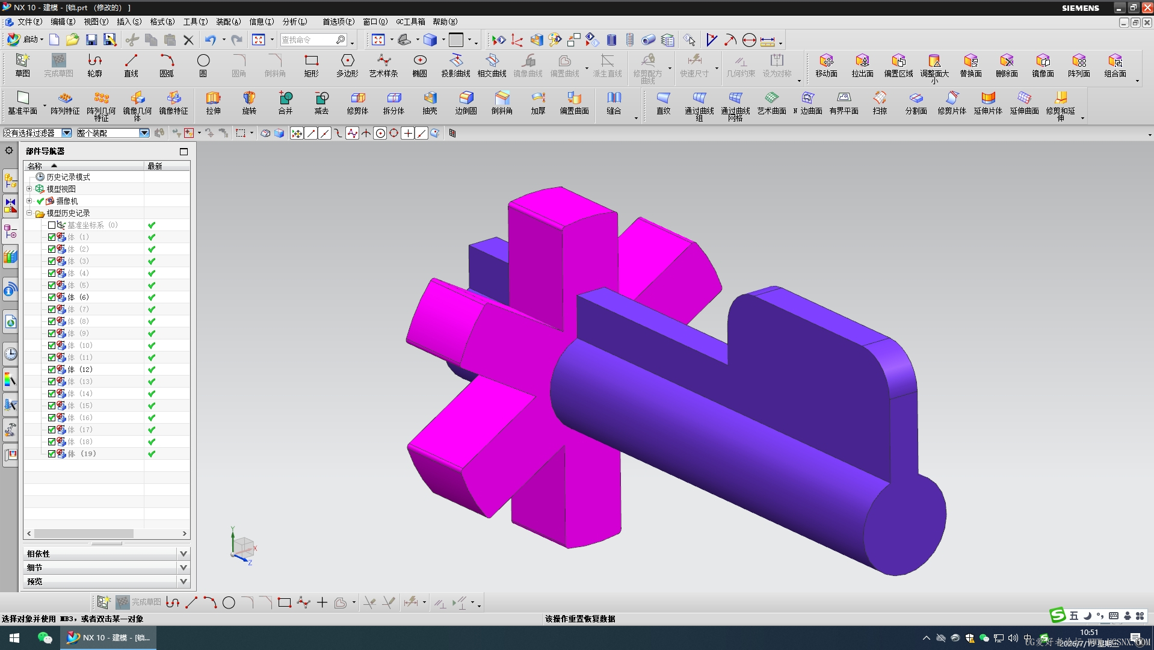Click the 启动 start button

[25, 40]
